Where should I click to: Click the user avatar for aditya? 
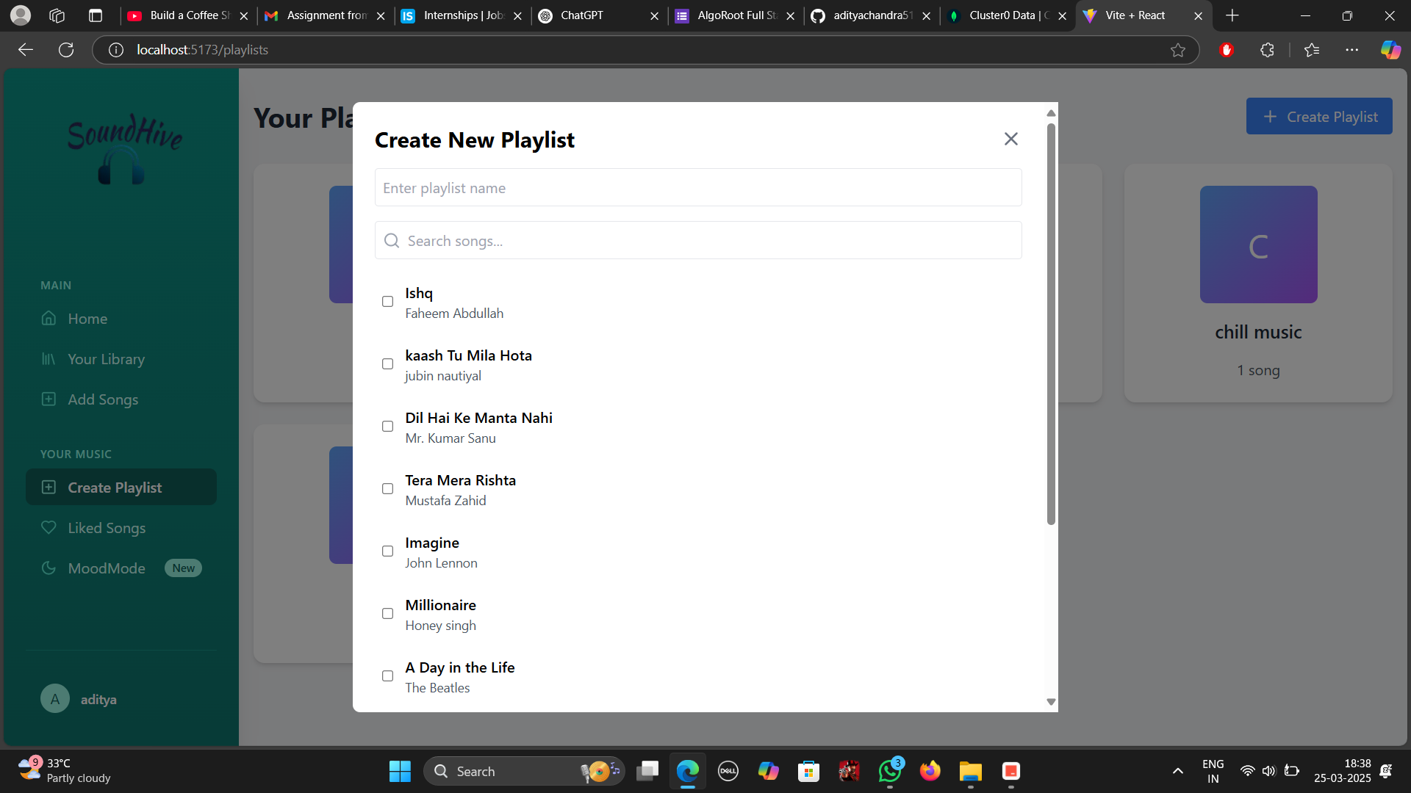tap(55, 699)
